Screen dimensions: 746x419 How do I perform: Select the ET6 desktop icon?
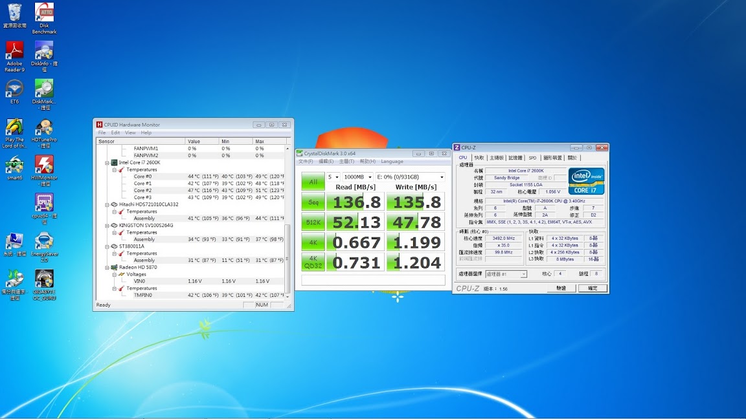tap(14, 92)
